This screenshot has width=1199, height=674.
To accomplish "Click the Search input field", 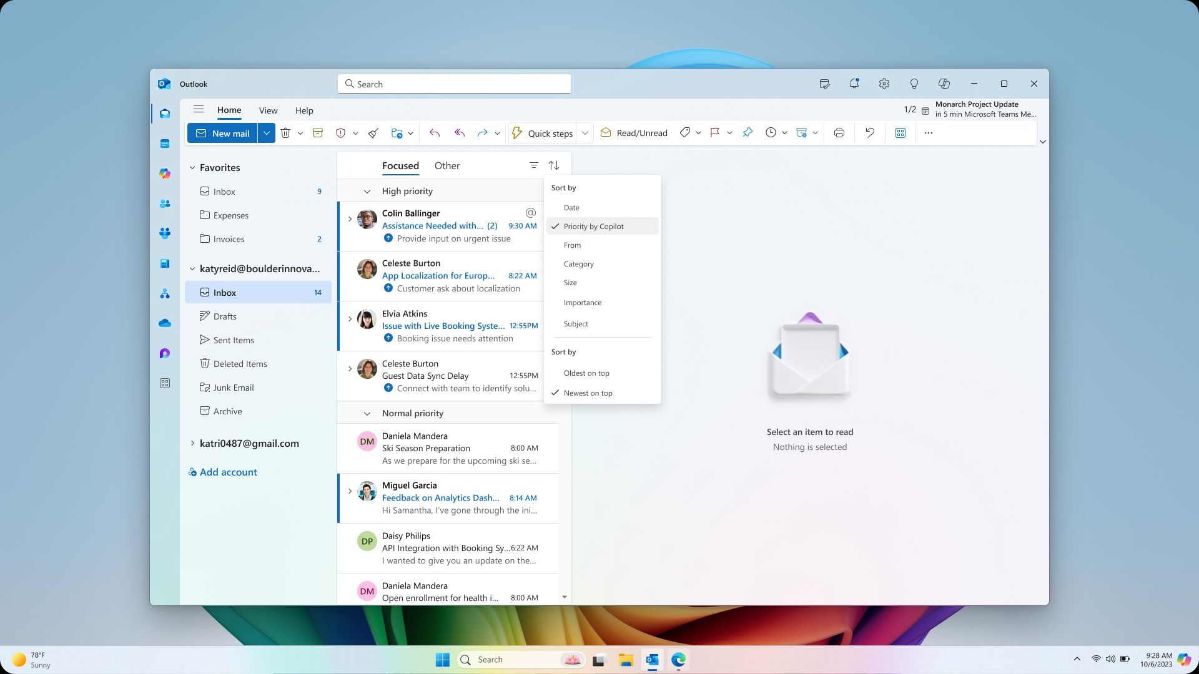I will pos(455,83).
